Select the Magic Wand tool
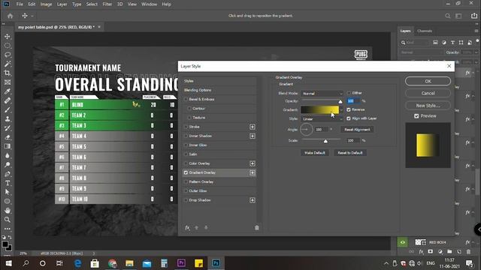Viewport: 481px width, 270px height. coord(8,64)
